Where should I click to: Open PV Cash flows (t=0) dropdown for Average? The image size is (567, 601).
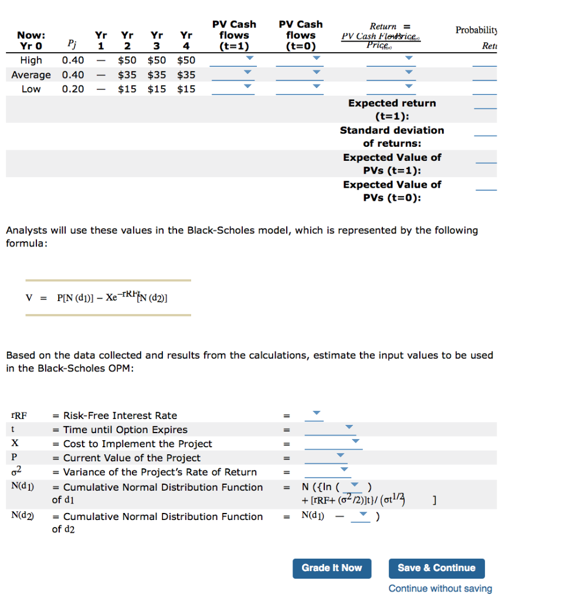(315, 73)
